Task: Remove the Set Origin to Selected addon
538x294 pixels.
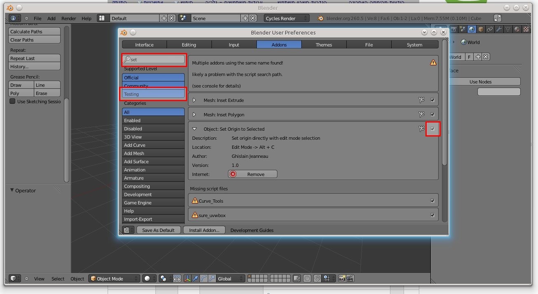Action: pos(253,174)
